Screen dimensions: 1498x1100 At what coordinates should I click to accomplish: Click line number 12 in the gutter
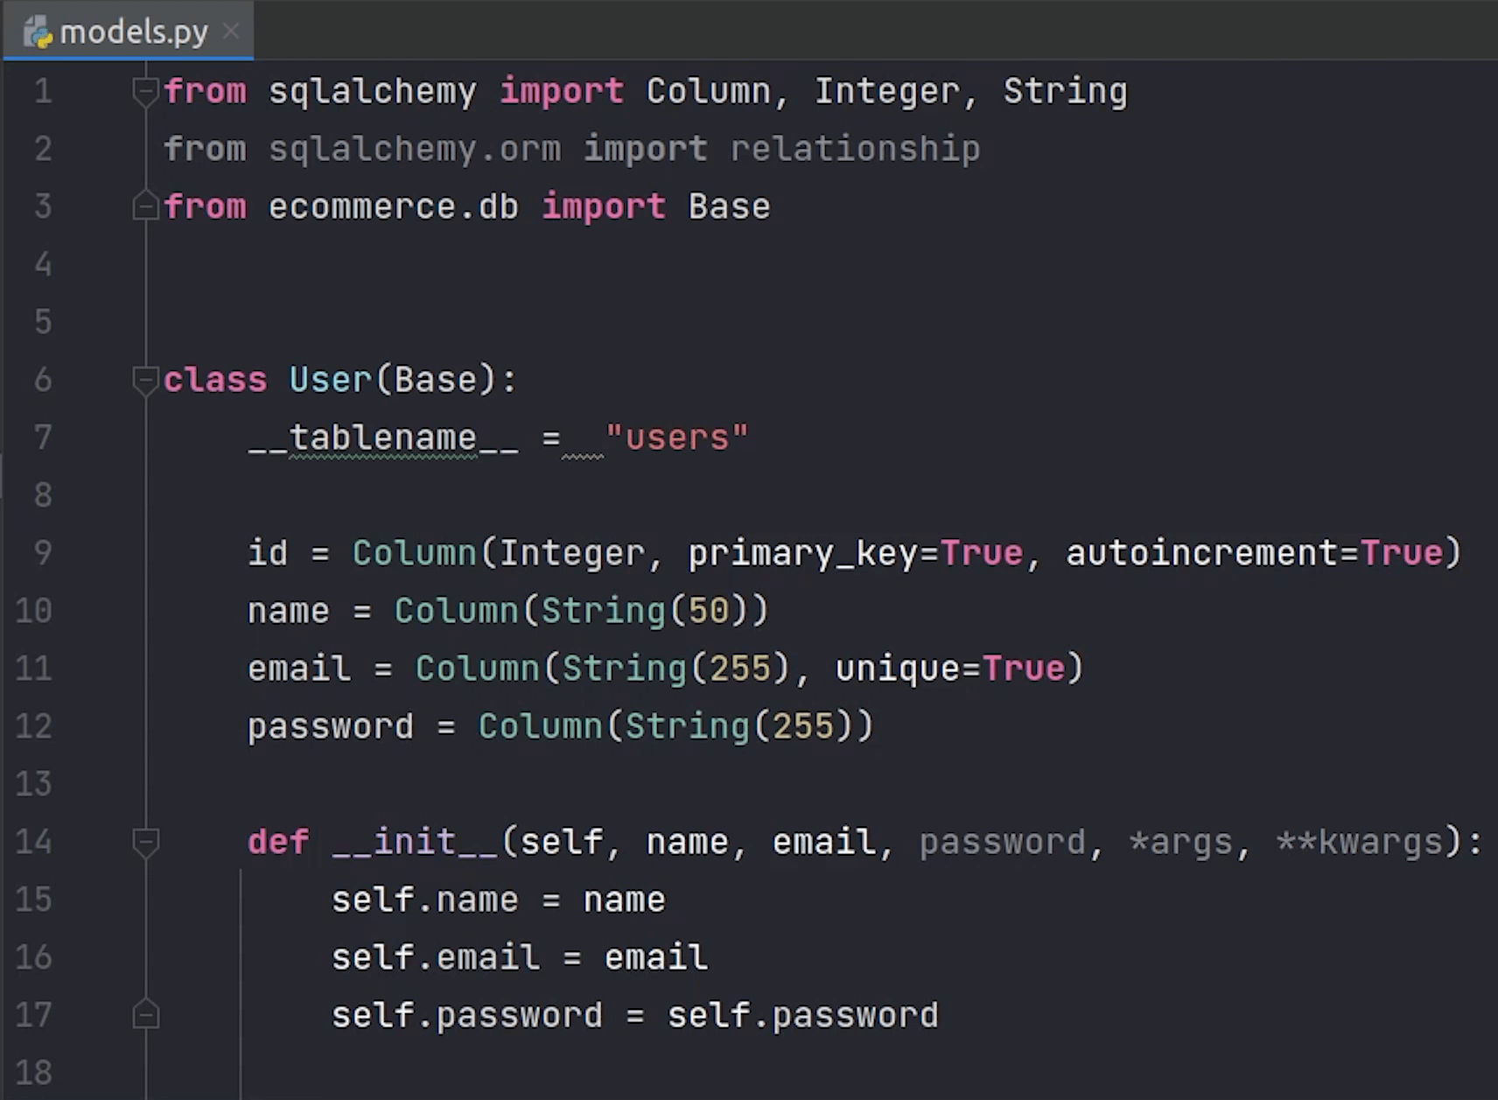[34, 726]
